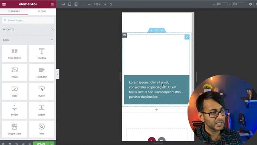257x145 pixels.
Task: Collapse the Basic widgets category
Action: 28,40
